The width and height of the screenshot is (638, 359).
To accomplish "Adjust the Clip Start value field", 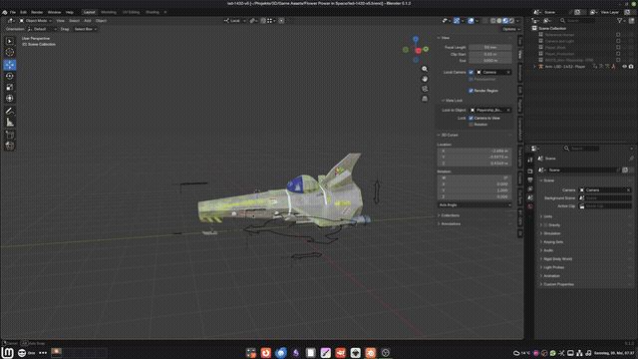I will coord(489,54).
